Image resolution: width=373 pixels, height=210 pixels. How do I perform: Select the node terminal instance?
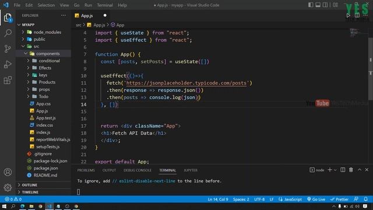tap(317, 170)
